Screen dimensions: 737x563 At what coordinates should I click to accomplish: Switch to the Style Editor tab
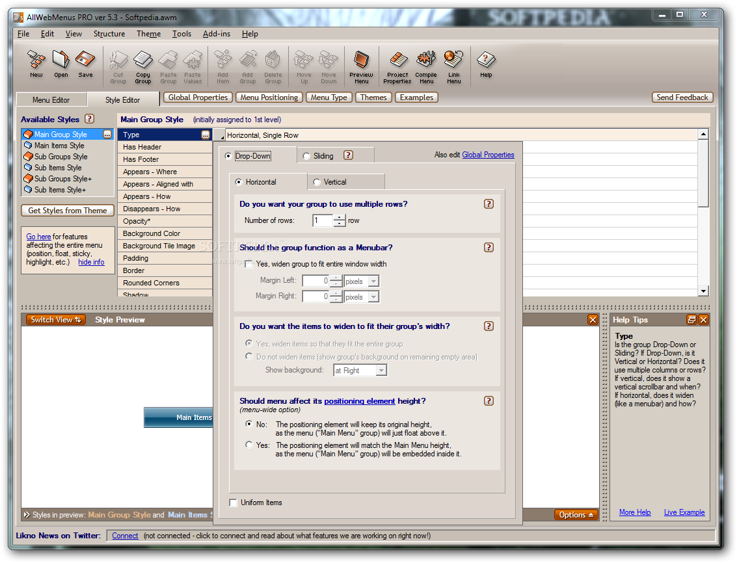[123, 99]
